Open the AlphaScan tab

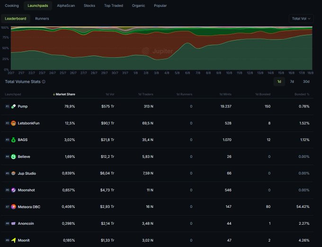coord(65,6)
